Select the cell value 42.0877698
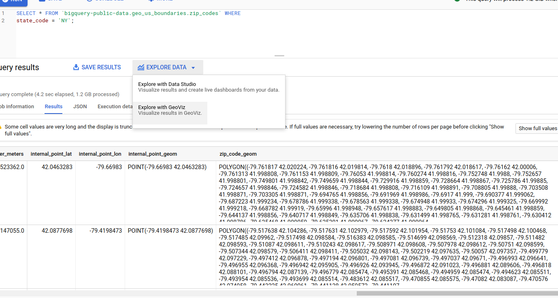Screen dimensions: 558x298 coord(57,230)
